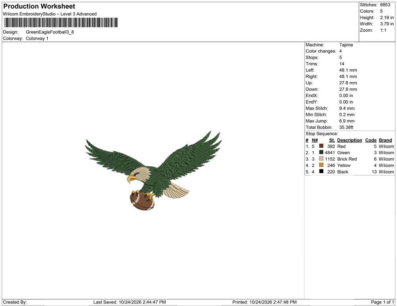Click the 'N#' column header
Image resolution: width=397 pixels, height=306 pixels.
[315, 140]
